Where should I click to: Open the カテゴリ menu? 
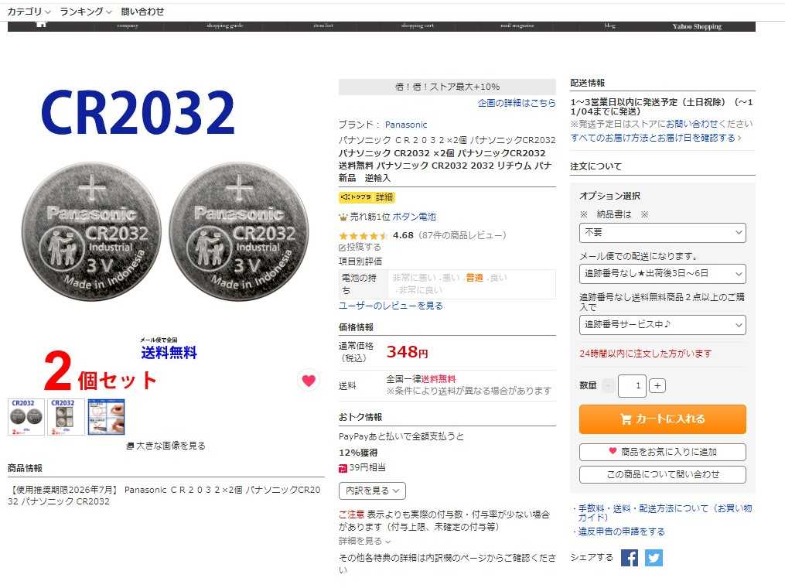pyautogui.click(x=29, y=11)
